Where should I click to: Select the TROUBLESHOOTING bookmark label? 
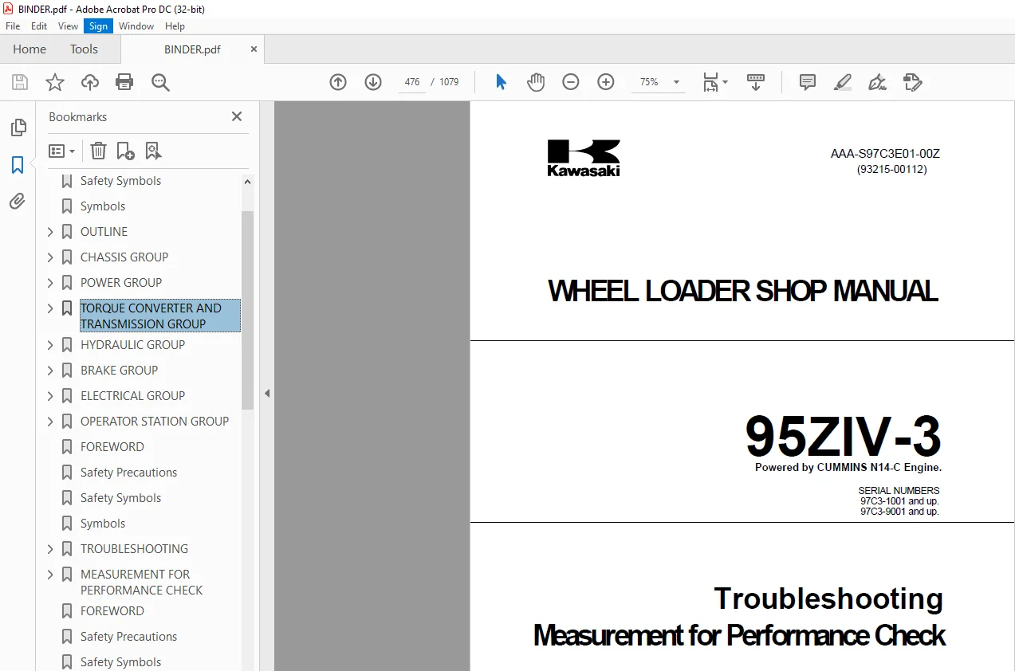(134, 549)
